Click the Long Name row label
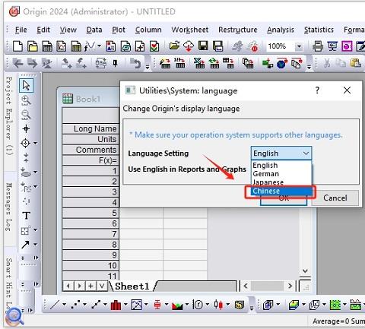The height and width of the screenshot is (329, 365). click(x=90, y=128)
